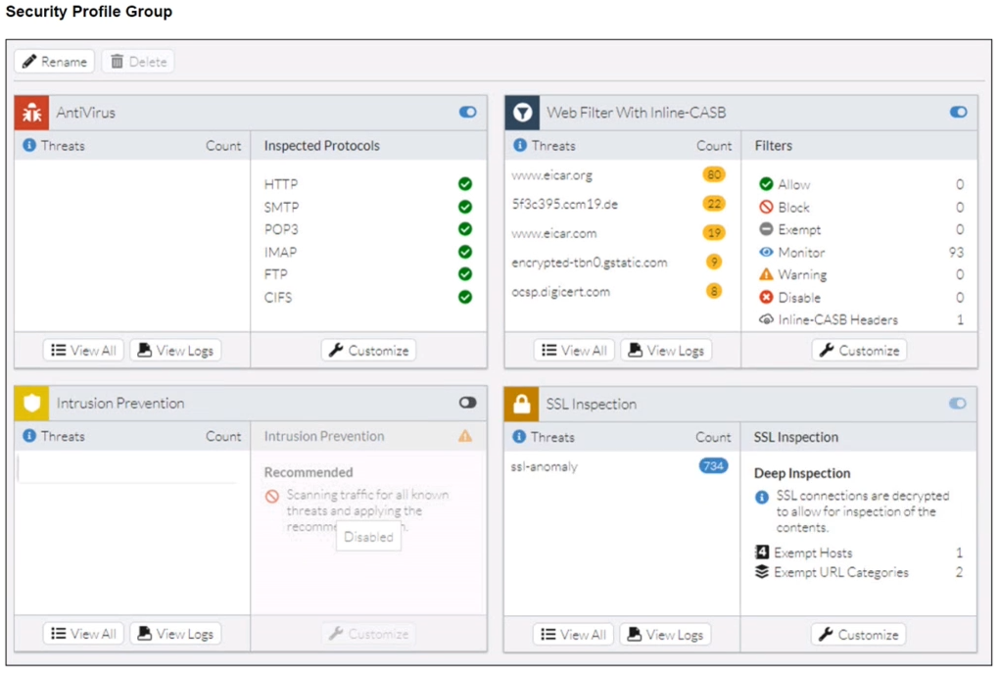
Task: Click the Deep Inspection info icon
Action: [x=762, y=498]
